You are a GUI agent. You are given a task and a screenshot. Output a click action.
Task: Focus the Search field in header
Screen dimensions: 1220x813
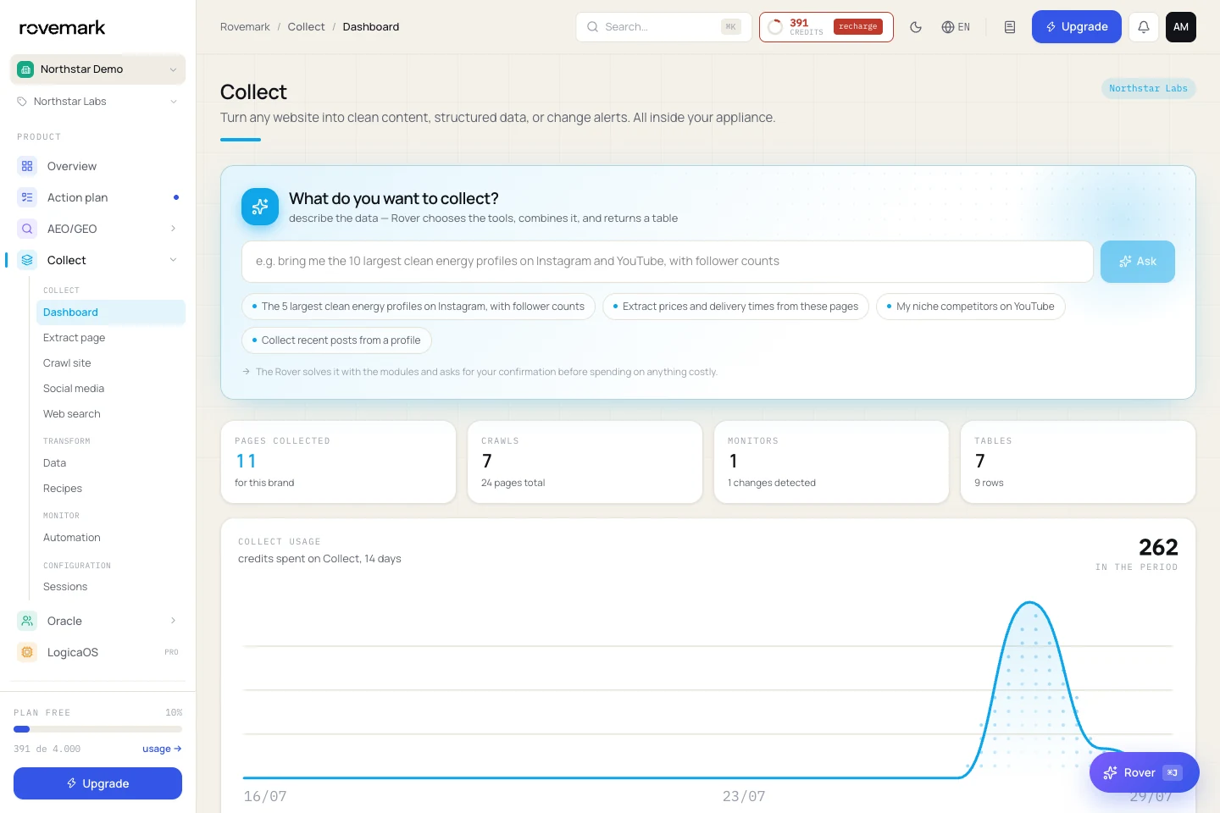click(663, 27)
